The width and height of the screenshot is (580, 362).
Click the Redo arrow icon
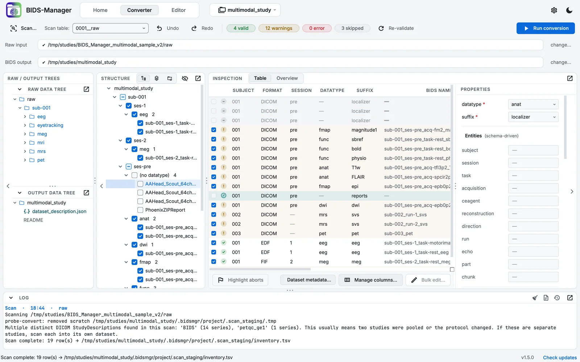194,28
